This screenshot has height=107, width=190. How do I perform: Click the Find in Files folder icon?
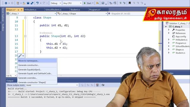(x=97, y=3)
